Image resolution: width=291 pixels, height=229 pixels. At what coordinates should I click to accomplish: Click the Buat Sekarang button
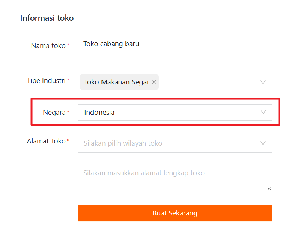point(175,213)
